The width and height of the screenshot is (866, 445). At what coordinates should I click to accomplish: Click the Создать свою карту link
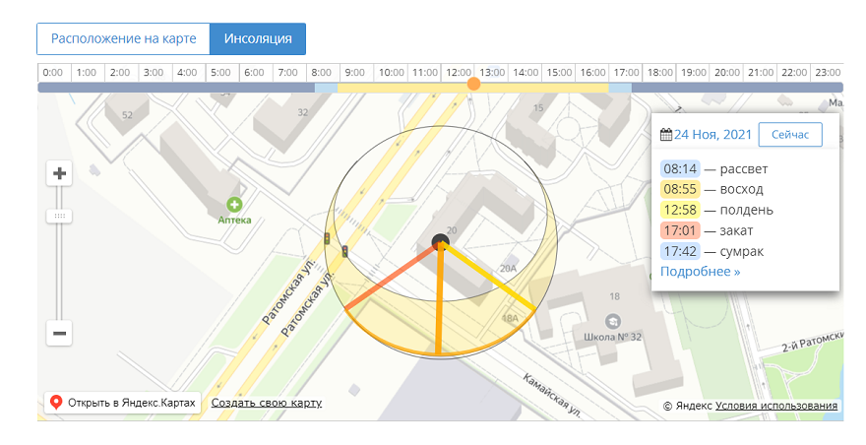pyautogui.click(x=266, y=403)
